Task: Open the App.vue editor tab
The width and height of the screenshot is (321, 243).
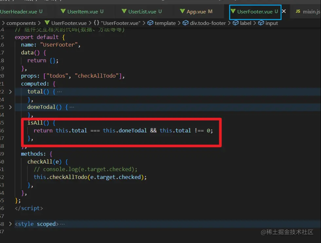Action: (x=196, y=12)
